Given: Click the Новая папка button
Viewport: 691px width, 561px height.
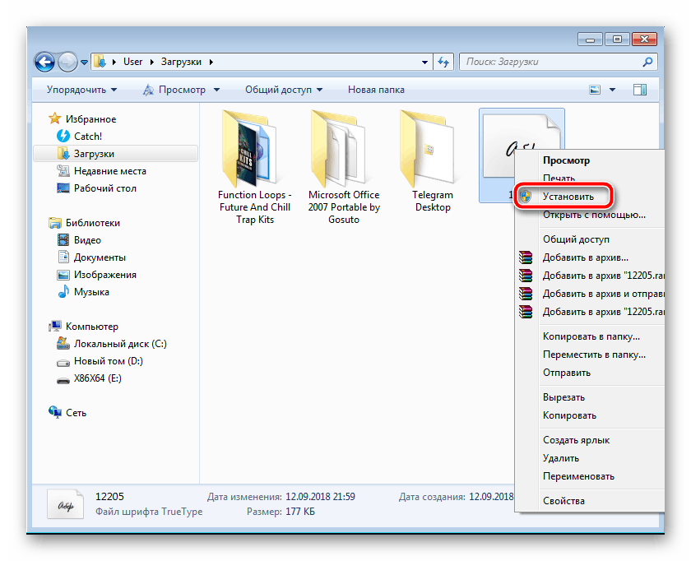Looking at the screenshot, I should tap(374, 90).
